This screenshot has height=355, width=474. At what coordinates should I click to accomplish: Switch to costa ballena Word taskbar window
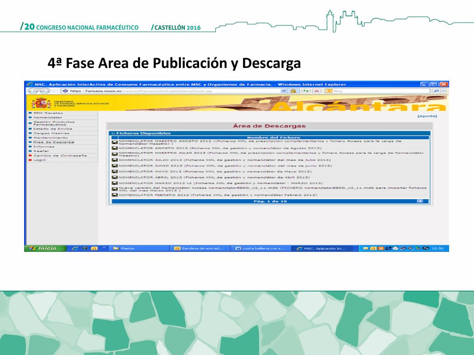coord(261,248)
